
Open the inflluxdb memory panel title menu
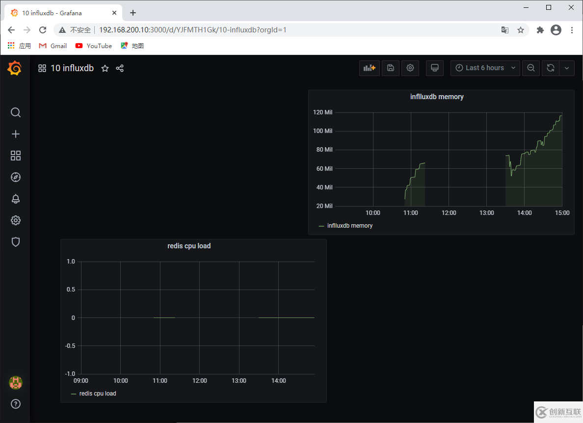click(436, 97)
